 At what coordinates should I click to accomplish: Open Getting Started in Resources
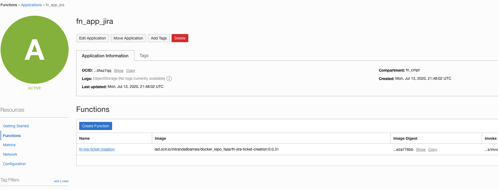point(16,126)
